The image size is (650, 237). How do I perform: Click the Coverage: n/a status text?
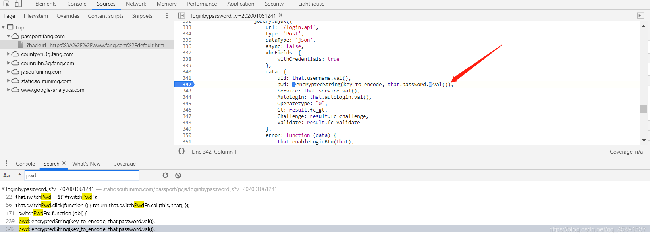click(626, 152)
